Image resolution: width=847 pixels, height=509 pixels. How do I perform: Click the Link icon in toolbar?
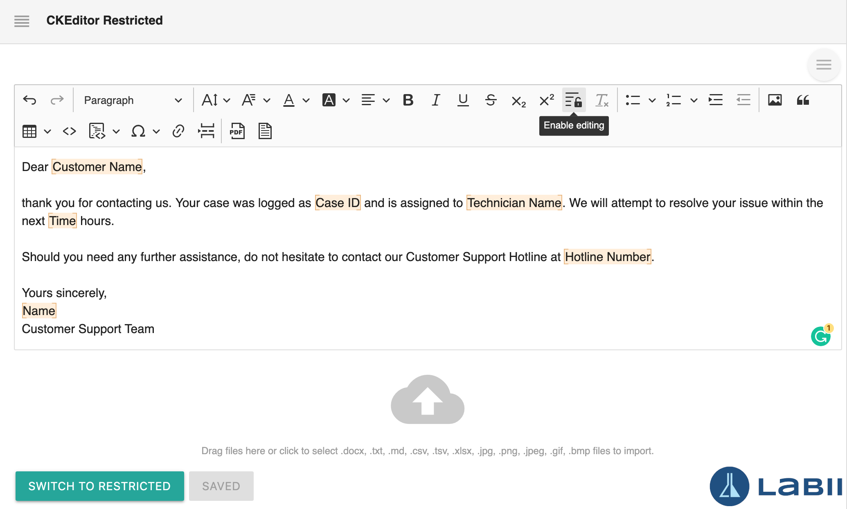point(178,131)
